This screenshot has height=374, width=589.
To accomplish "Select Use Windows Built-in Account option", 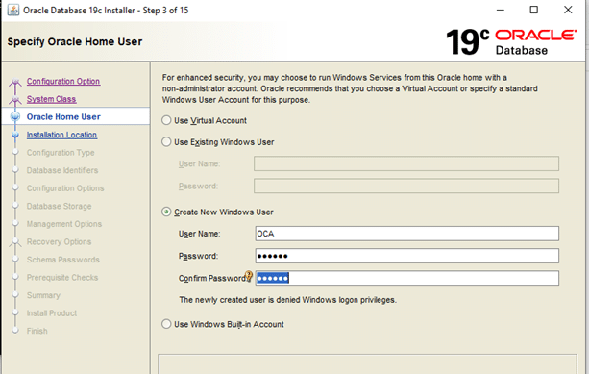I will (x=166, y=324).
